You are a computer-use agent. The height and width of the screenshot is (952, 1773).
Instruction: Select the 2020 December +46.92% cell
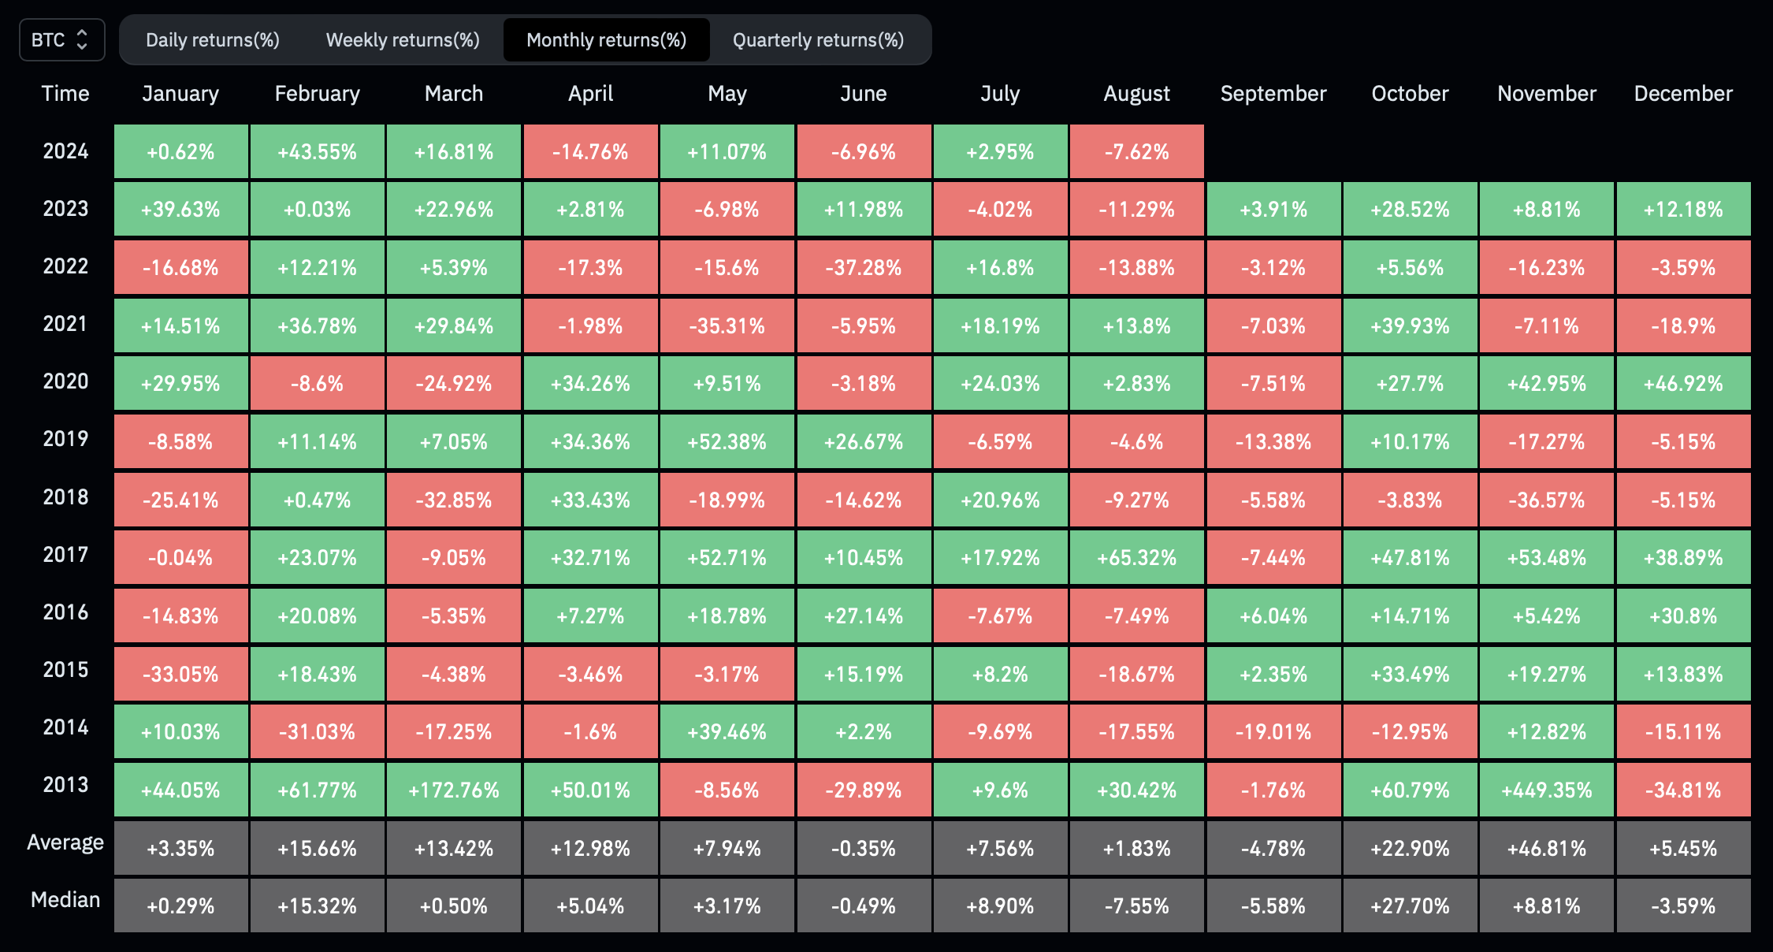(x=1684, y=383)
